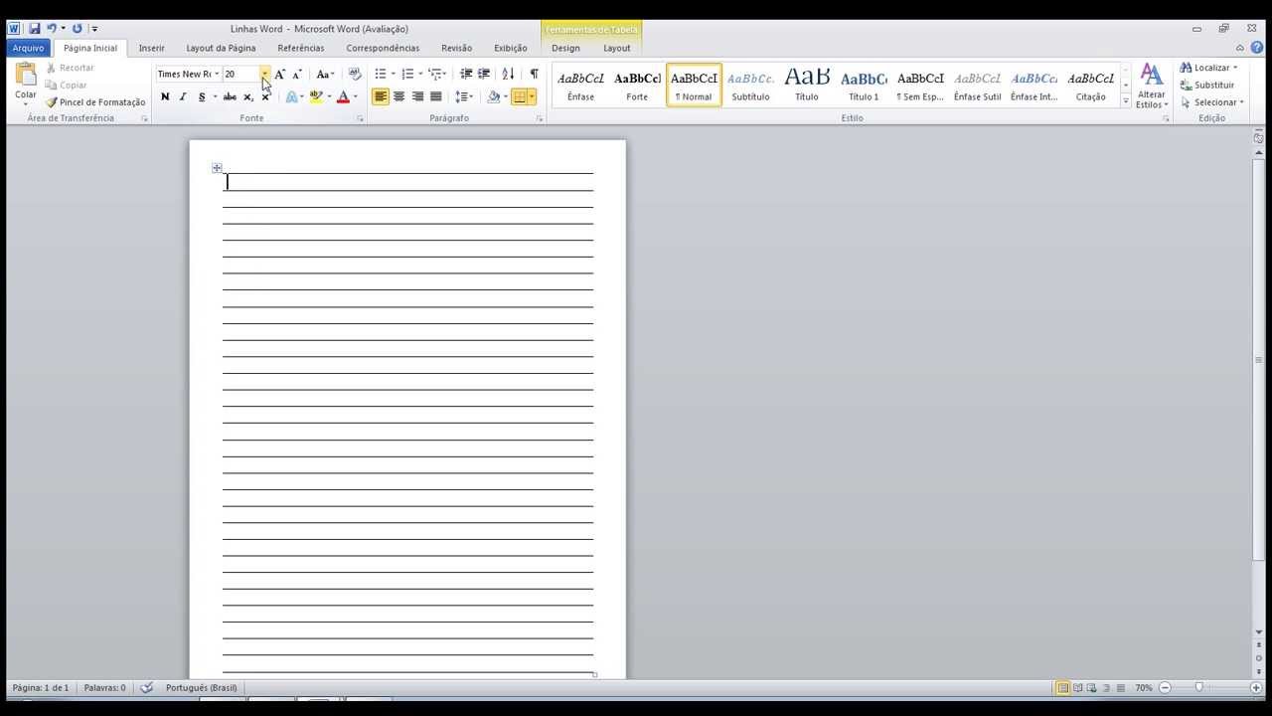This screenshot has height=716, width=1272.
Task: Open font size dropdown arrow
Action: [264, 74]
